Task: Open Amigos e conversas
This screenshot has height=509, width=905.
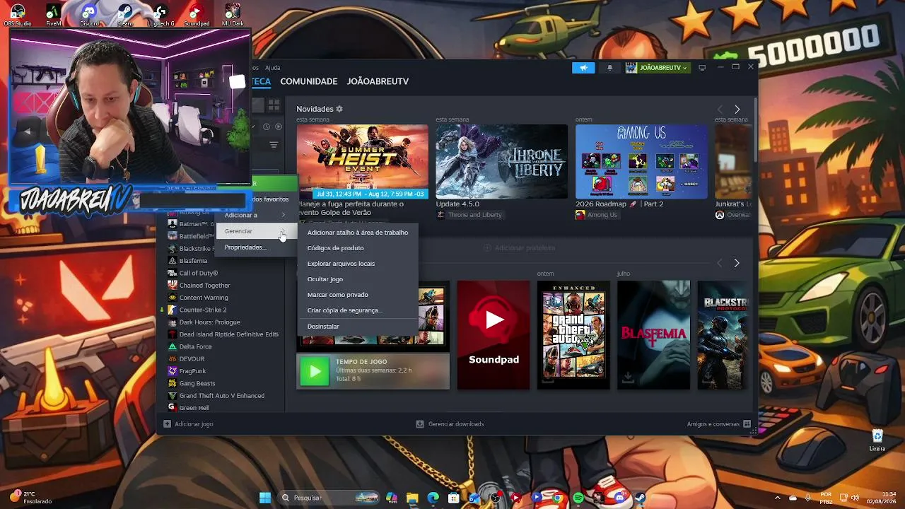Action: click(718, 424)
